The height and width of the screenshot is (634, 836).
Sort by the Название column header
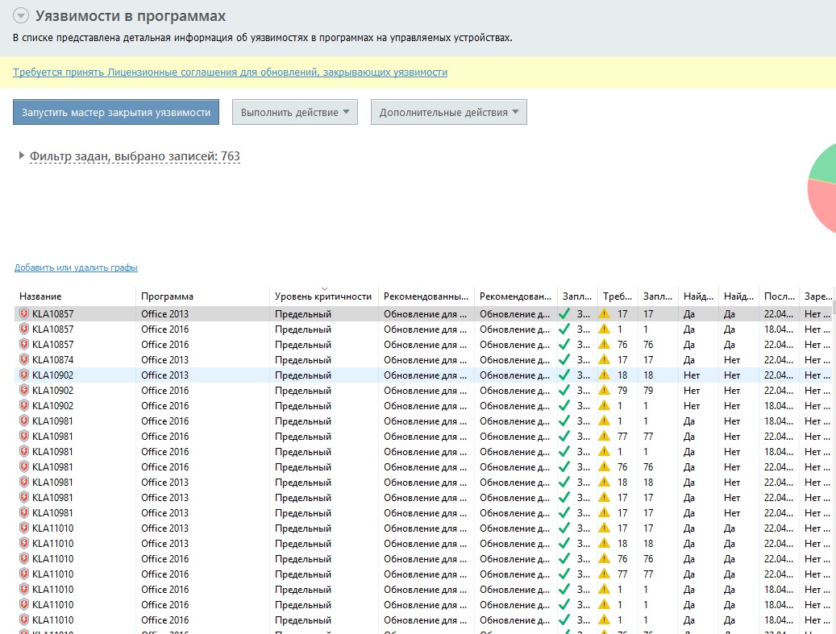pos(40,296)
